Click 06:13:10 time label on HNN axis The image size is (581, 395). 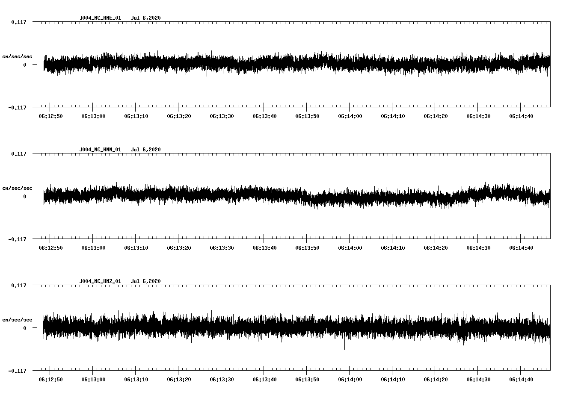coord(136,248)
